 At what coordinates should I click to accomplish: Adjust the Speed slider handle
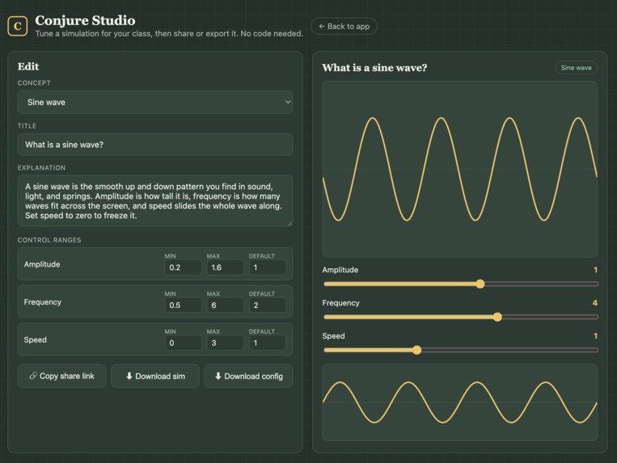pos(416,350)
